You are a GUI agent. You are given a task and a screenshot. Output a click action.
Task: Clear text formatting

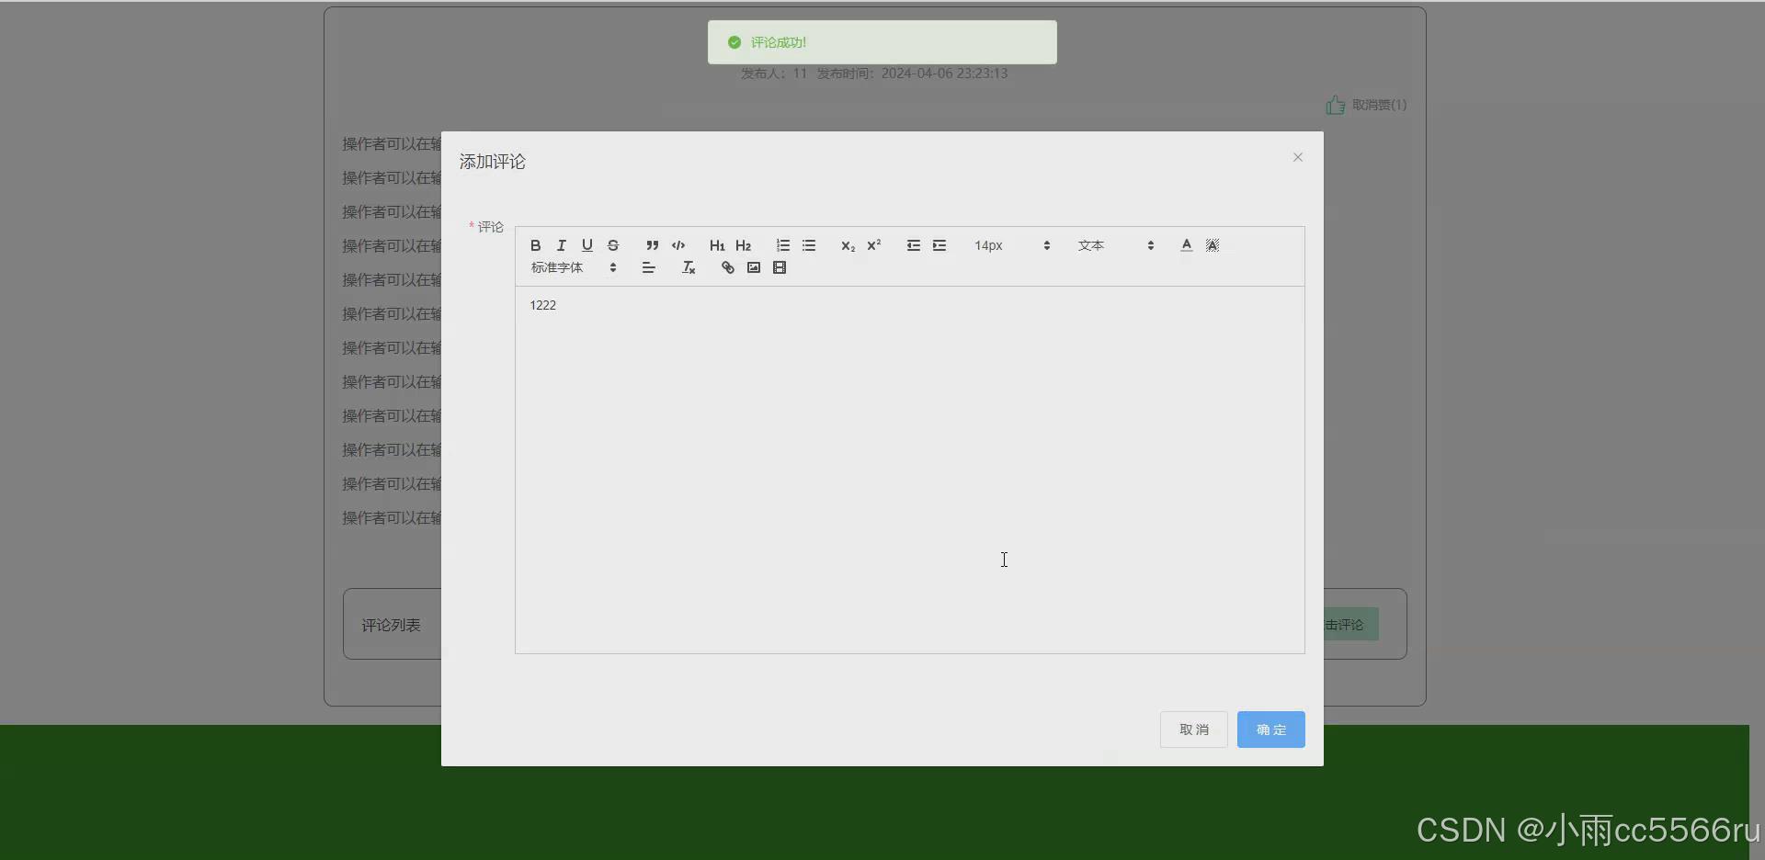689,267
